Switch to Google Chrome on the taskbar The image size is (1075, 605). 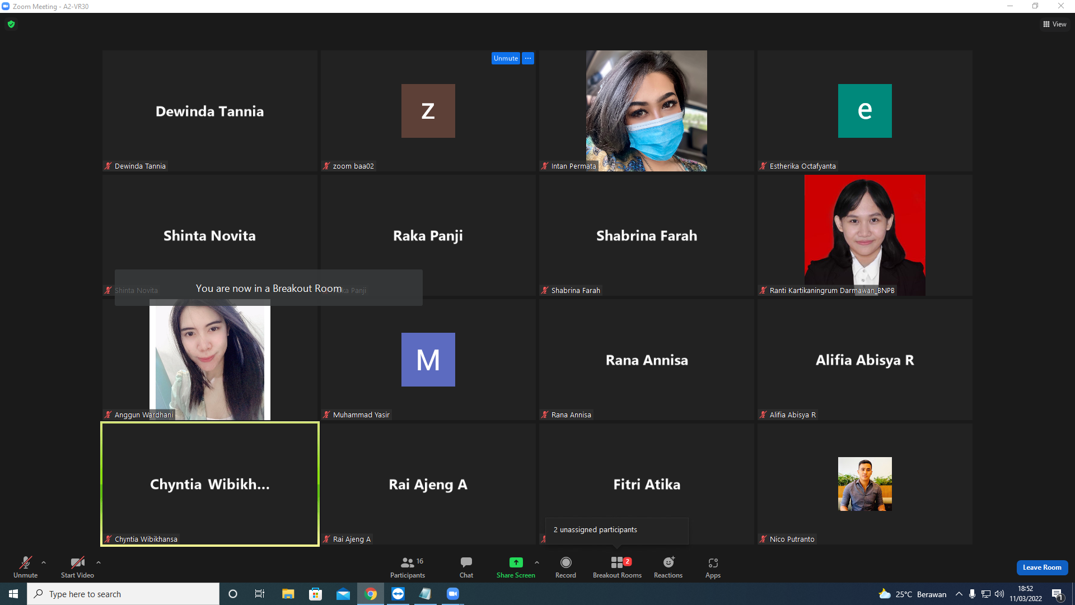click(x=371, y=594)
